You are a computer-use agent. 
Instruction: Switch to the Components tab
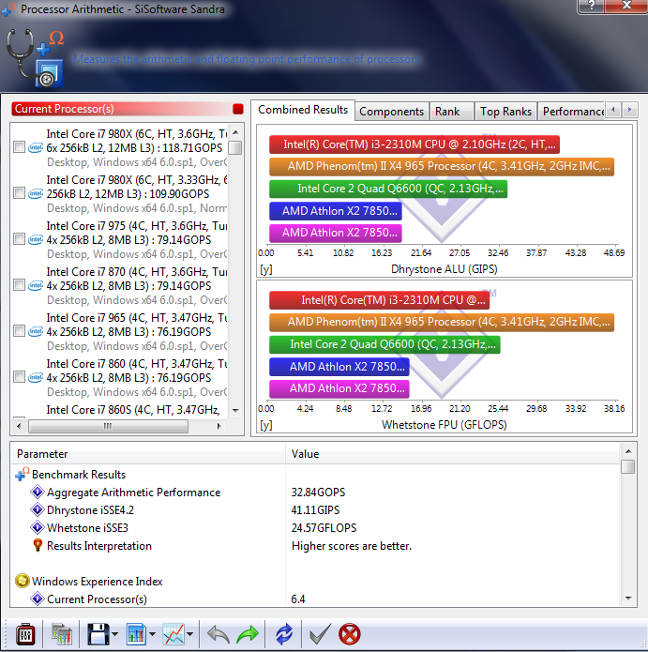pyautogui.click(x=391, y=112)
